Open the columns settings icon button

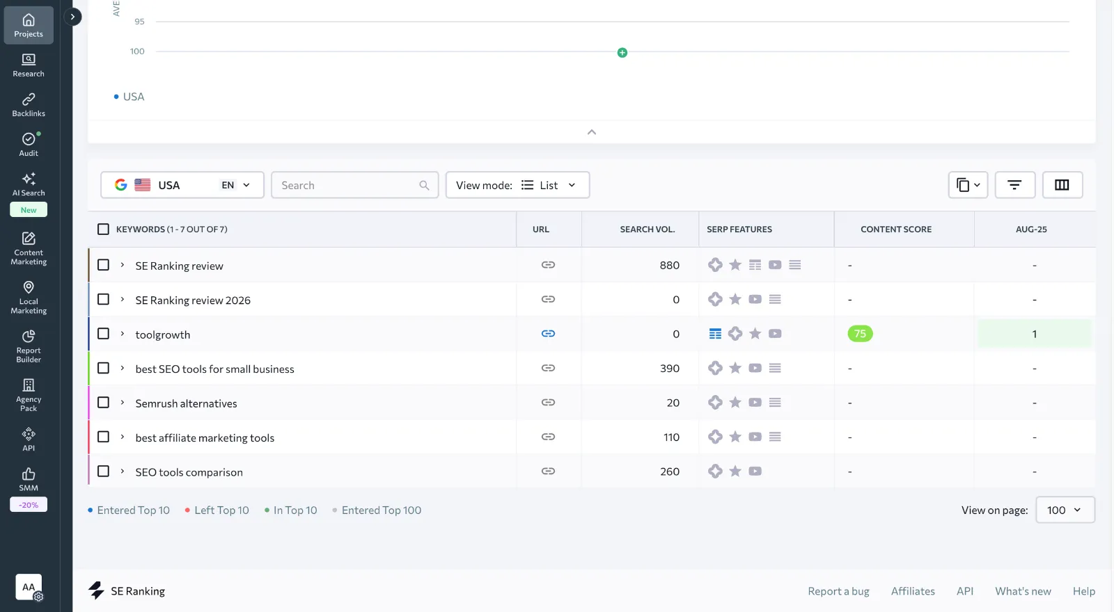[1062, 185]
